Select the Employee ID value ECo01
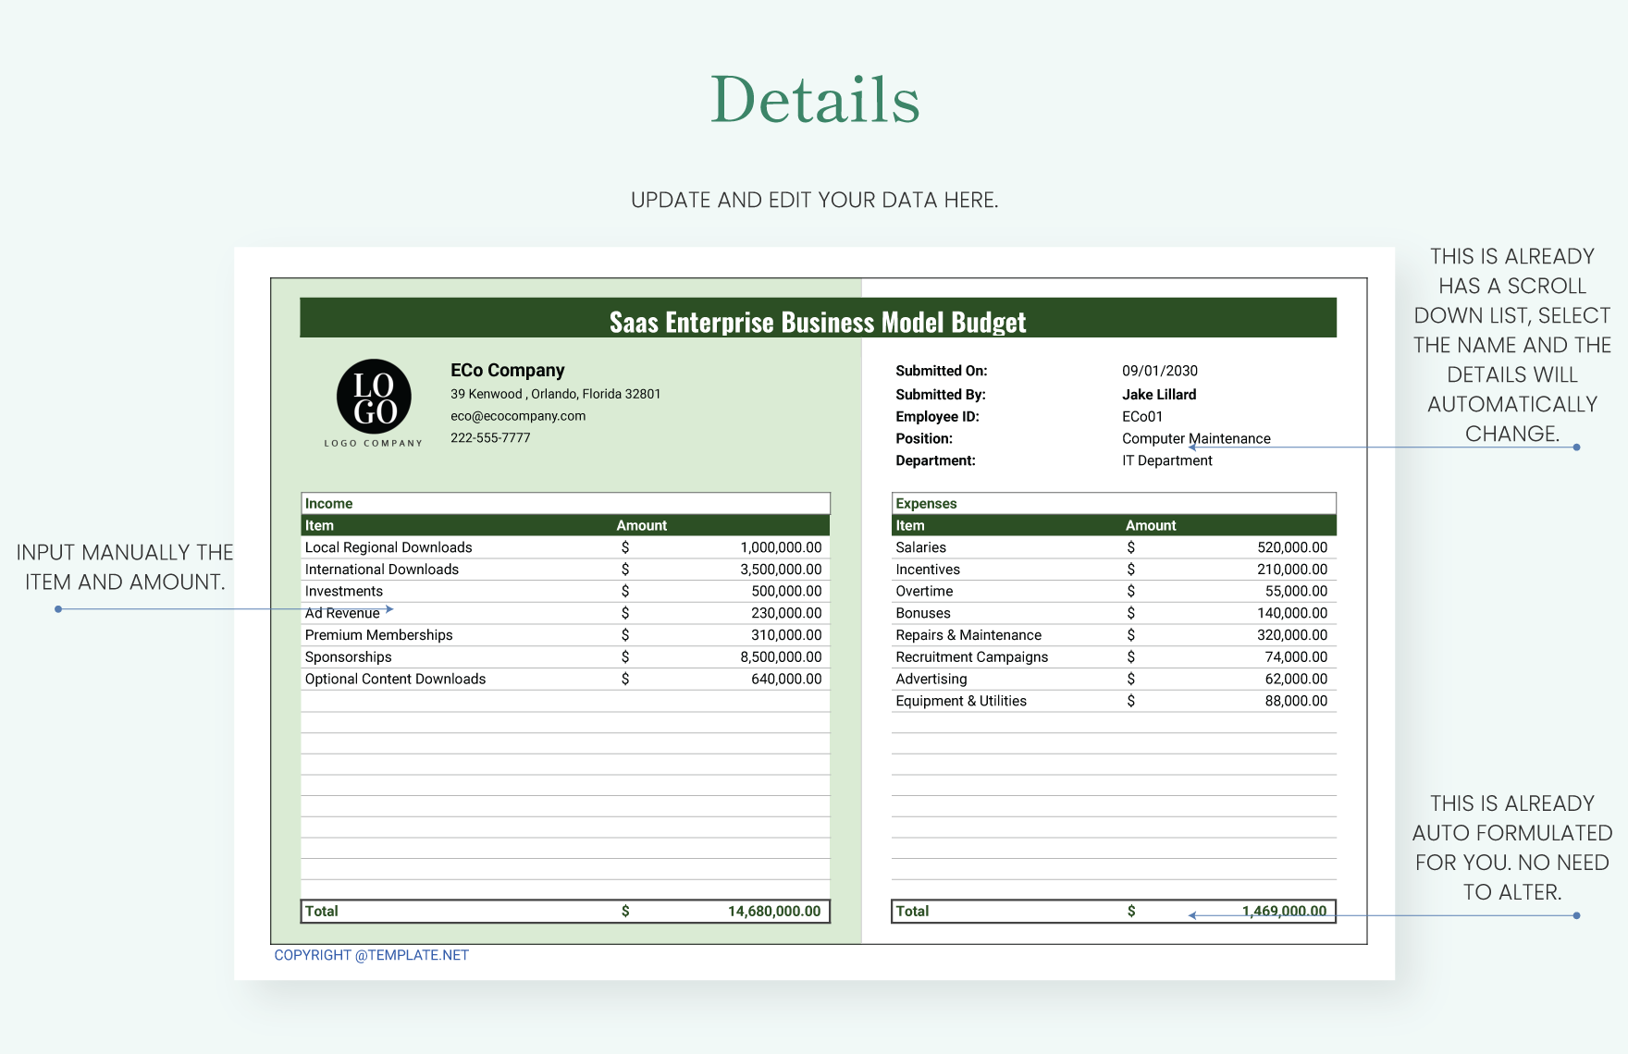The width and height of the screenshot is (1628, 1054). [1143, 416]
